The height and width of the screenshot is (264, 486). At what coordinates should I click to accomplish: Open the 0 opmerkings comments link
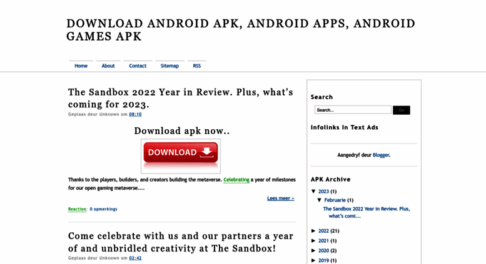click(104, 209)
